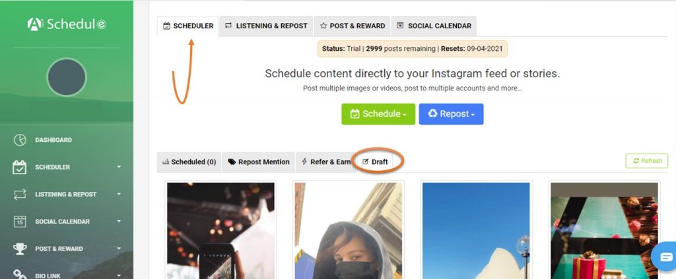Viewport: 676px width, 279px height.
Task: Select the draft with red gift box
Action: click(604, 230)
